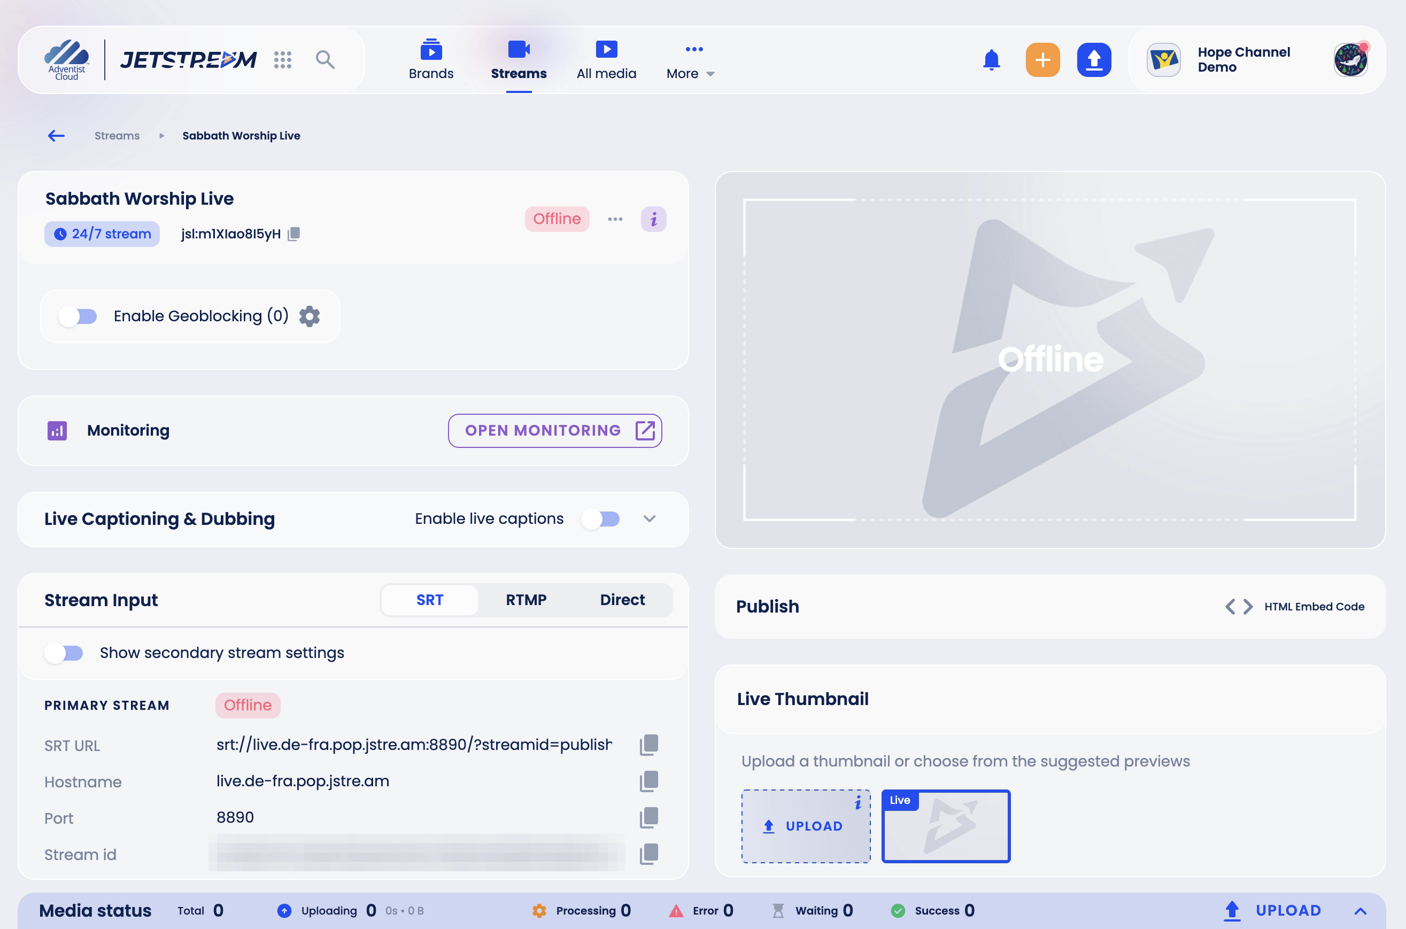Copy the SRT URL

point(649,745)
